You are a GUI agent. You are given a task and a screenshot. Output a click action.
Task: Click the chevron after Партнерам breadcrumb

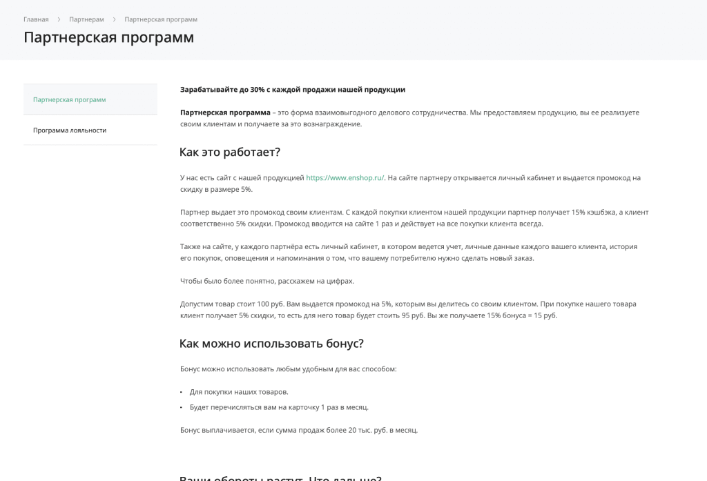[114, 19]
